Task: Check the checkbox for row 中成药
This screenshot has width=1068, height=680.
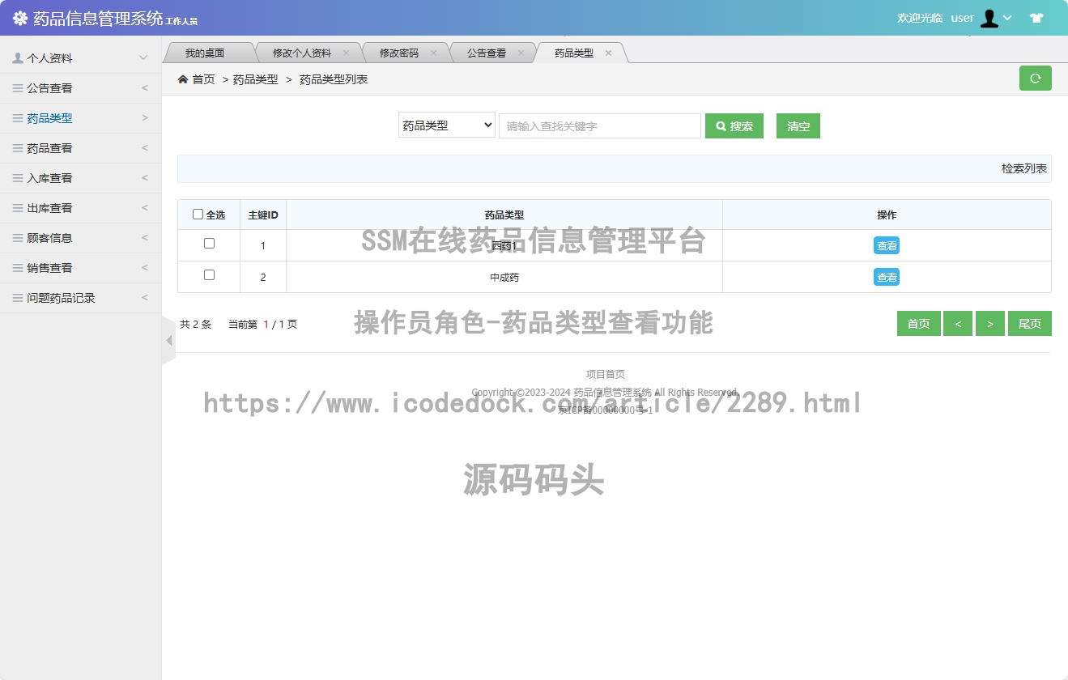Action: (x=209, y=275)
